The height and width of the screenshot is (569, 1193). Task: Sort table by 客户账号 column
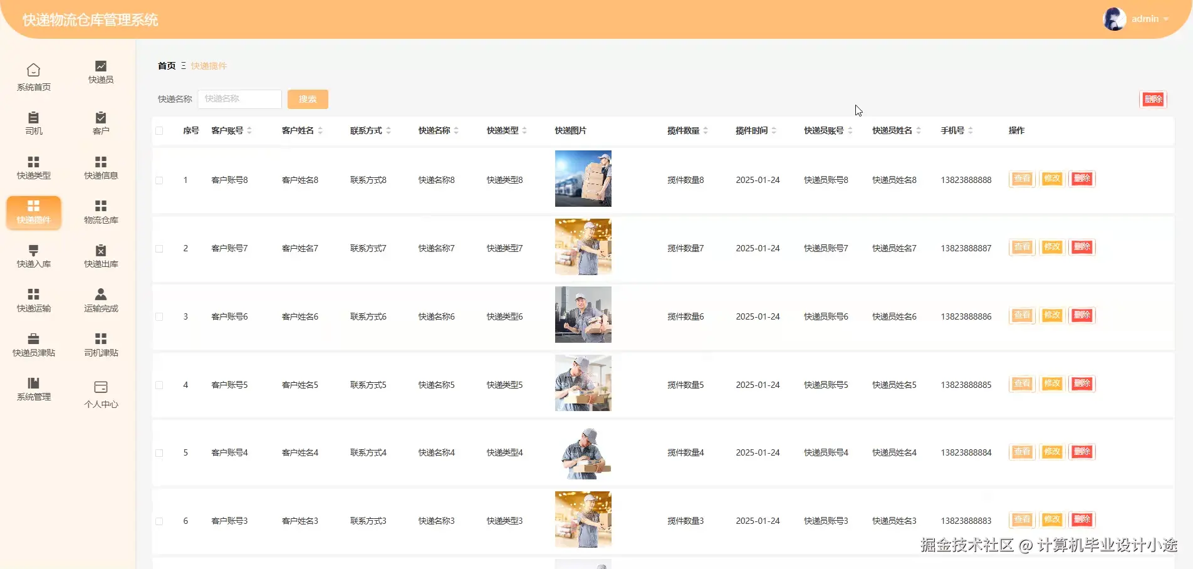point(249,130)
